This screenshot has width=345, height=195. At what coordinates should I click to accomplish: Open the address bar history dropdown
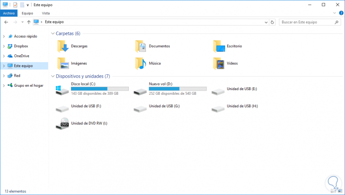click(x=266, y=22)
